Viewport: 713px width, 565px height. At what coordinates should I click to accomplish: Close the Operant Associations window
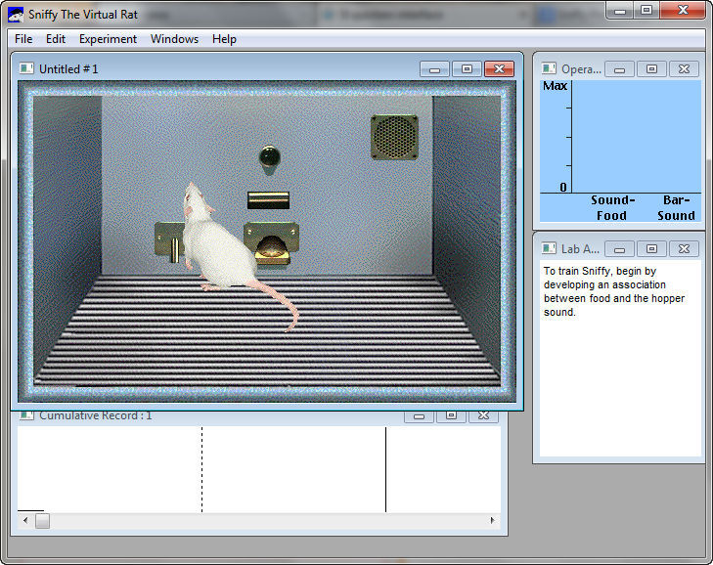(x=684, y=69)
